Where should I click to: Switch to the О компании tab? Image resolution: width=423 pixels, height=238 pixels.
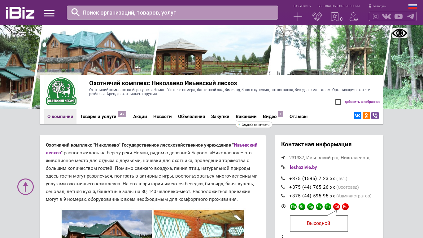point(60,117)
